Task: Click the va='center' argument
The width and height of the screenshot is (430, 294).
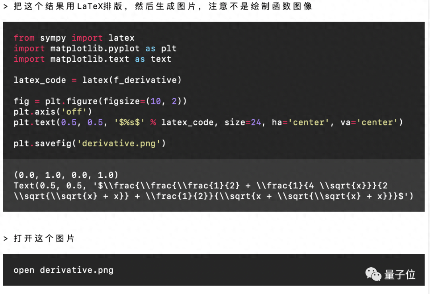Action: [x=371, y=122]
